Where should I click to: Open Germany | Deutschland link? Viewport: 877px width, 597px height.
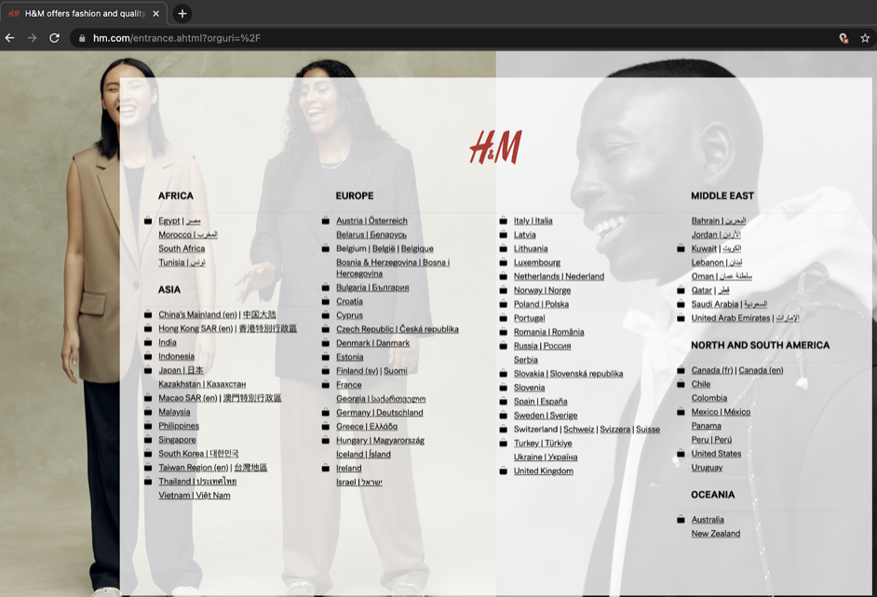[380, 412]
